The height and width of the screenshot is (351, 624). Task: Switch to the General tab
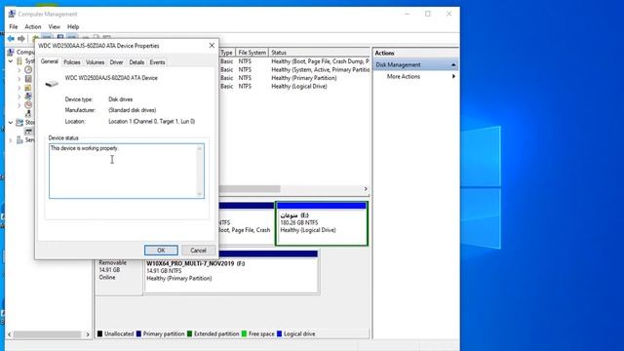[50, 61]
